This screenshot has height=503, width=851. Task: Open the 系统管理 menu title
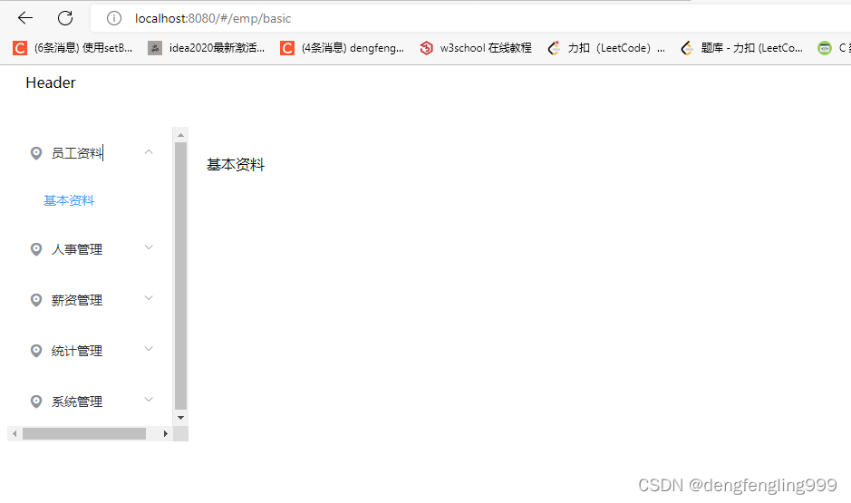77,401
